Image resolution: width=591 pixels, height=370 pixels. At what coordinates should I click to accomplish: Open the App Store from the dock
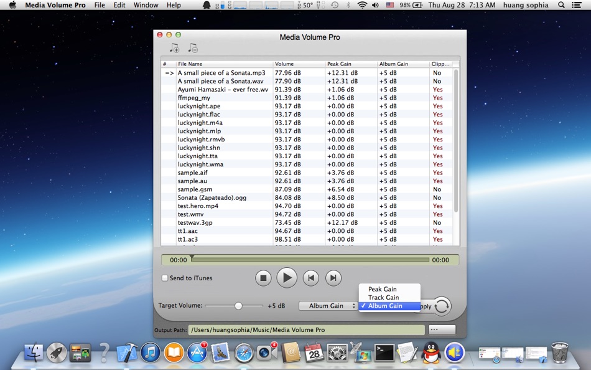[197, 353]
